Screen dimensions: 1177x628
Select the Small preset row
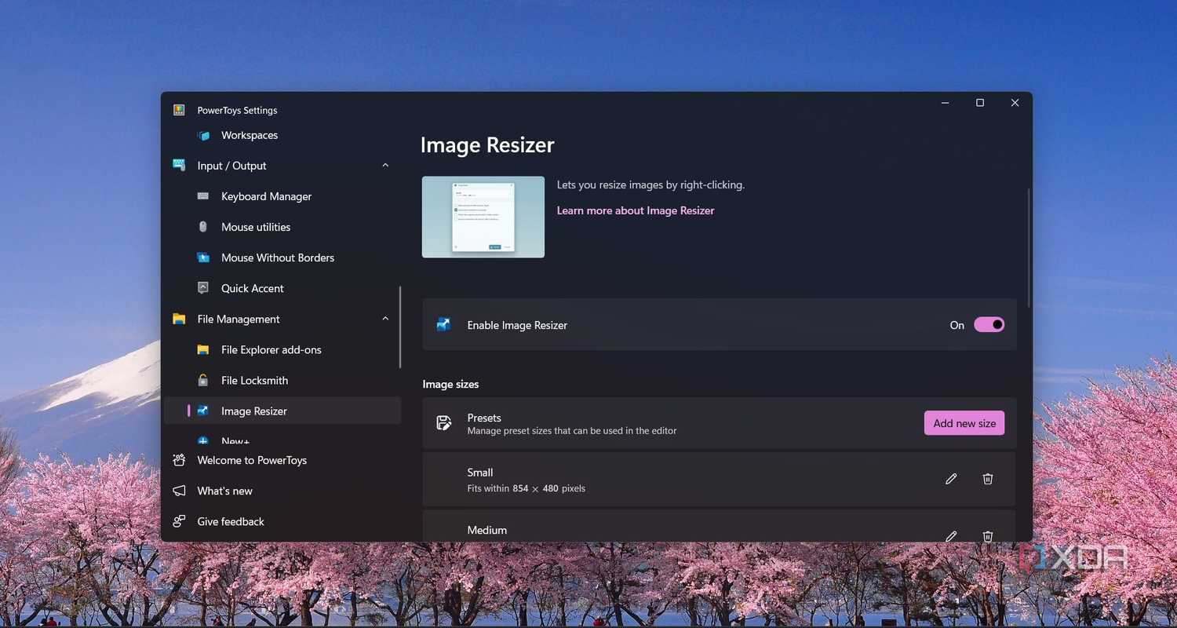click(719, 479)
